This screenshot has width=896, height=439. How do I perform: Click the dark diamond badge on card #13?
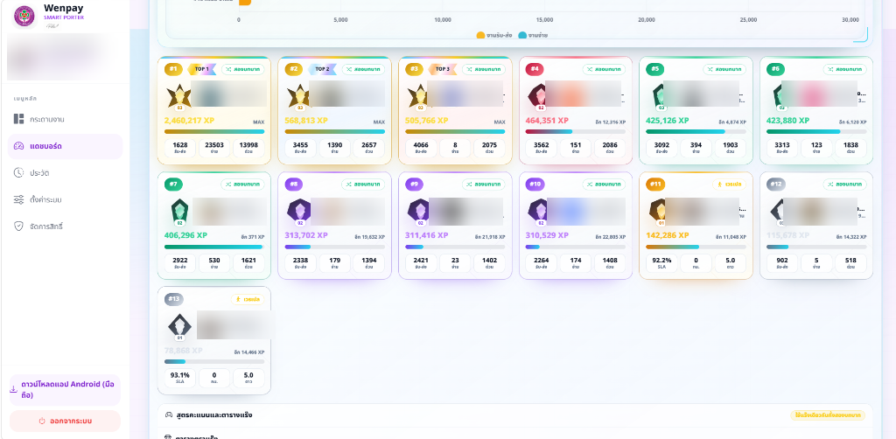179,326
